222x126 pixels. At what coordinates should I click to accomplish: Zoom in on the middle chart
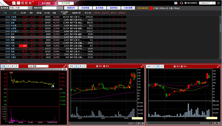139,123
